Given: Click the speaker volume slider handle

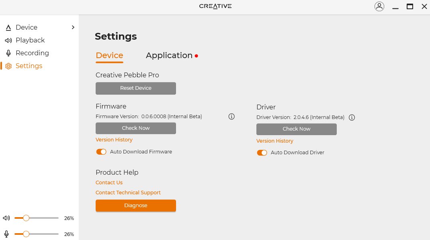Looking at the screenshot, I should [x=26, y=218].
